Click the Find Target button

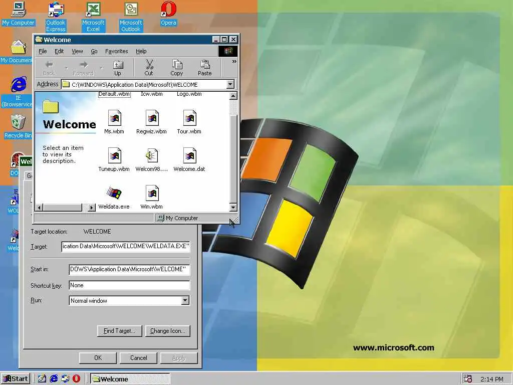click(x=119, y=331)
